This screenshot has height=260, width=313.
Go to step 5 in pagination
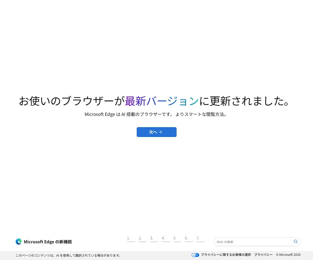[177, 239]
